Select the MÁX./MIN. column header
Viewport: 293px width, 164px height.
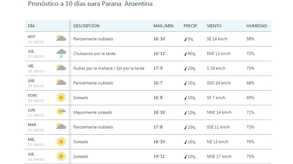click(x=164, y=26)
